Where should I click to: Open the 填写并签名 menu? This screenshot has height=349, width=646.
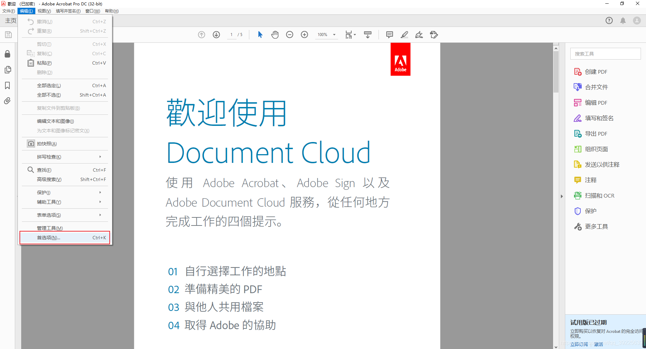tap(68, 11)
